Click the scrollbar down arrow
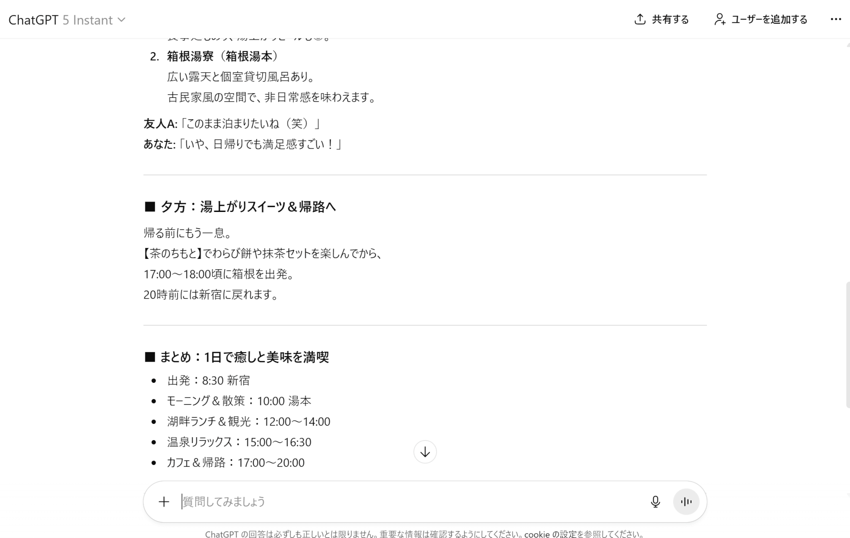This screenshot has height=538, width=850. pos(848,494)
